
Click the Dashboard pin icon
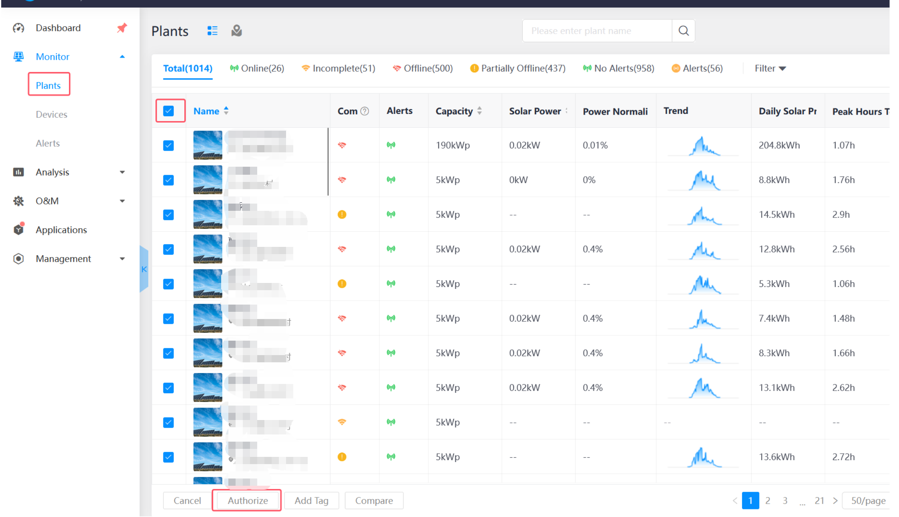[x=122, y=28]
